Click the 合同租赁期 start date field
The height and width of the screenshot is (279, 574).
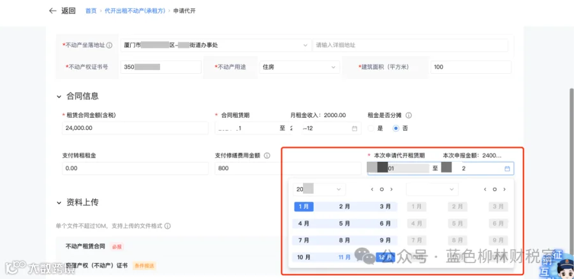[x=246, y=128]
